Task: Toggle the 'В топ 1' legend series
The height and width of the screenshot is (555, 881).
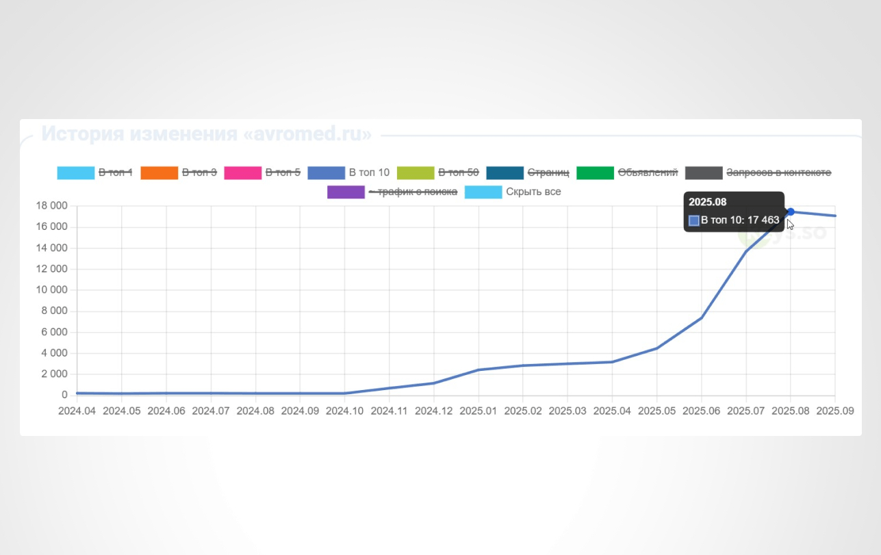Action: tap(116, 172)
